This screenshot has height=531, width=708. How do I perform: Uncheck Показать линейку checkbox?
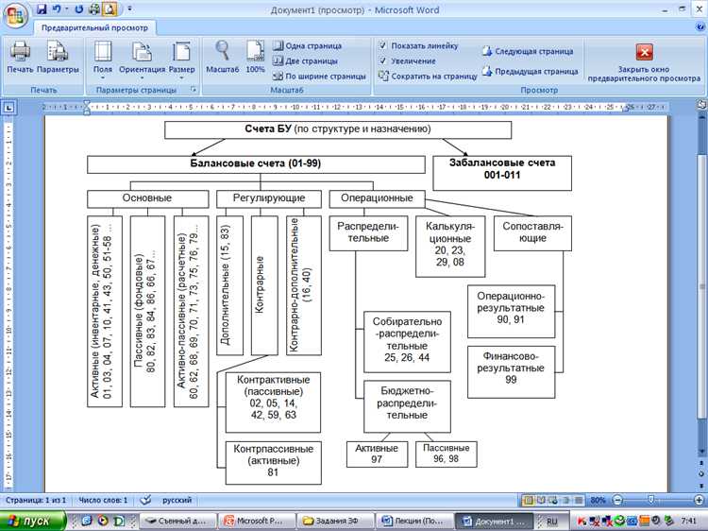pos(382,45)
